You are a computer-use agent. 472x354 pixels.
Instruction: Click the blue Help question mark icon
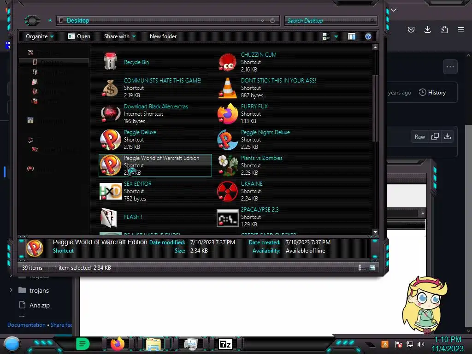tap(368, 36)
